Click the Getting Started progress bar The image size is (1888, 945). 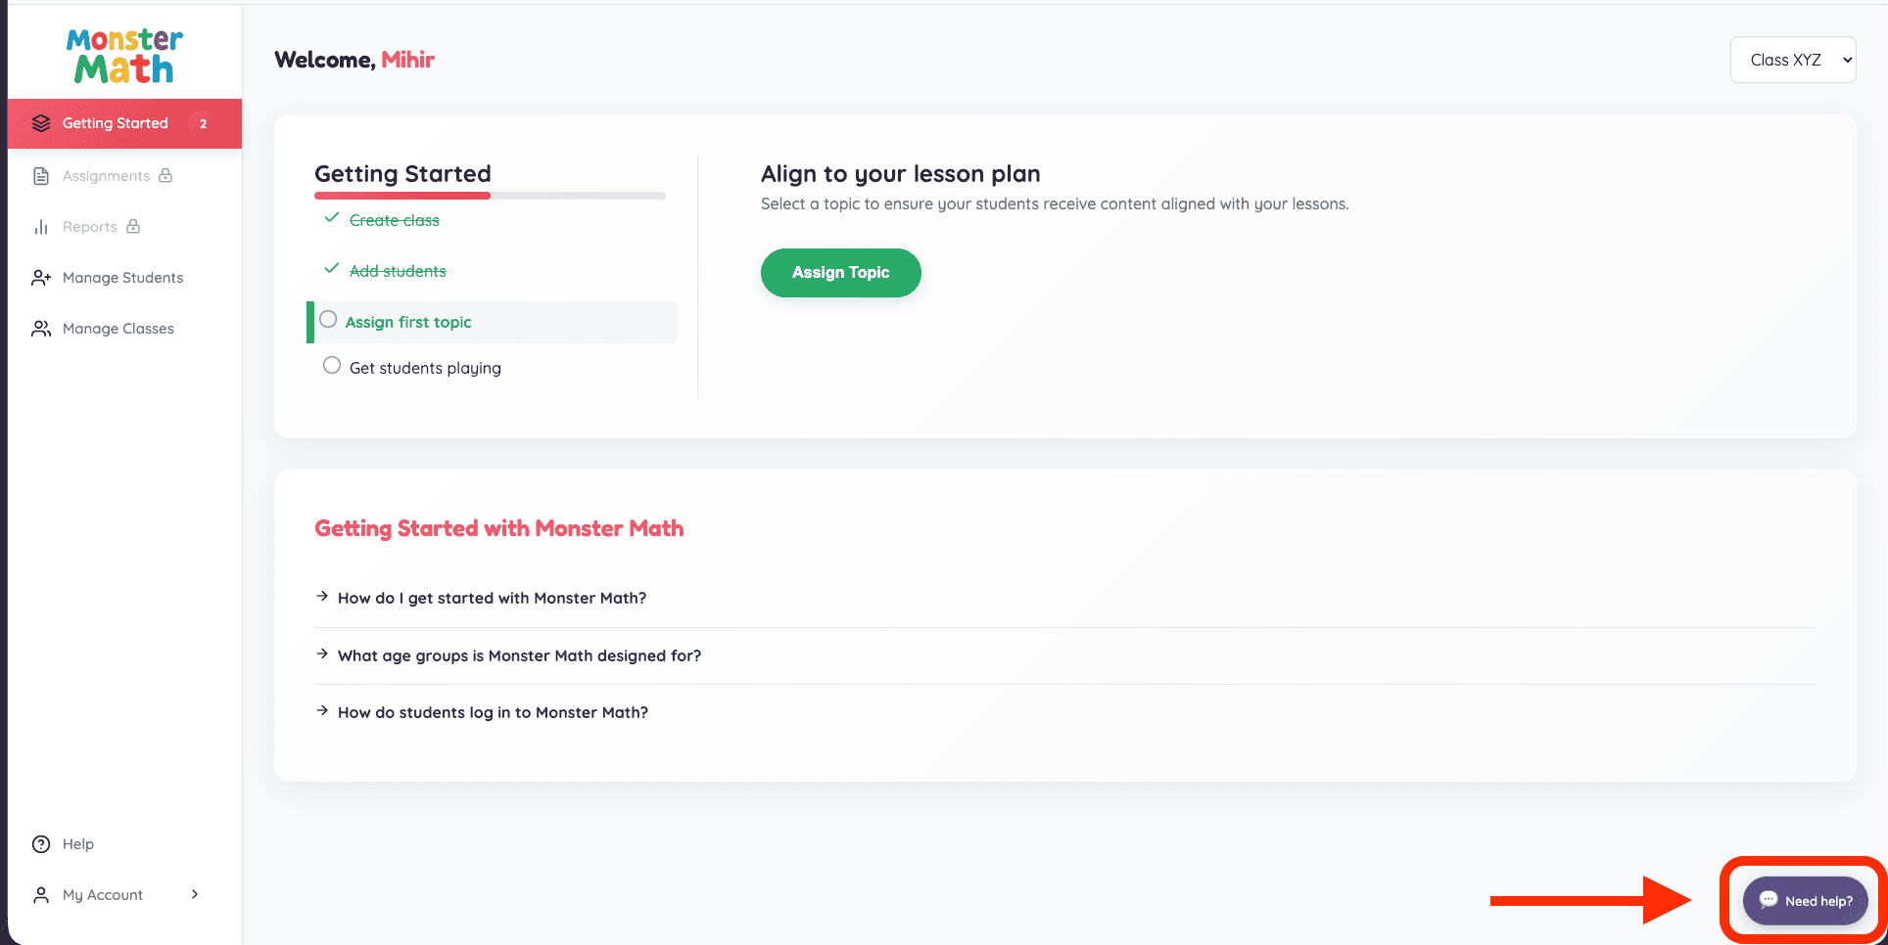(490, 196)
